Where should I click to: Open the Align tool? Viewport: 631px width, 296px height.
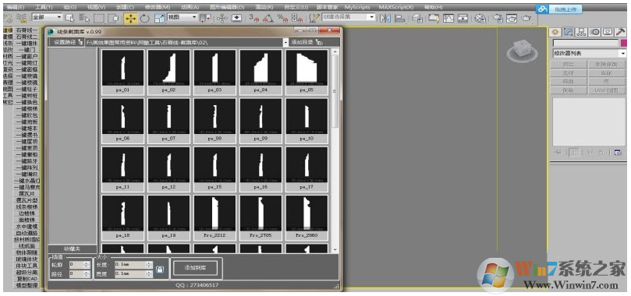[399, 18]
